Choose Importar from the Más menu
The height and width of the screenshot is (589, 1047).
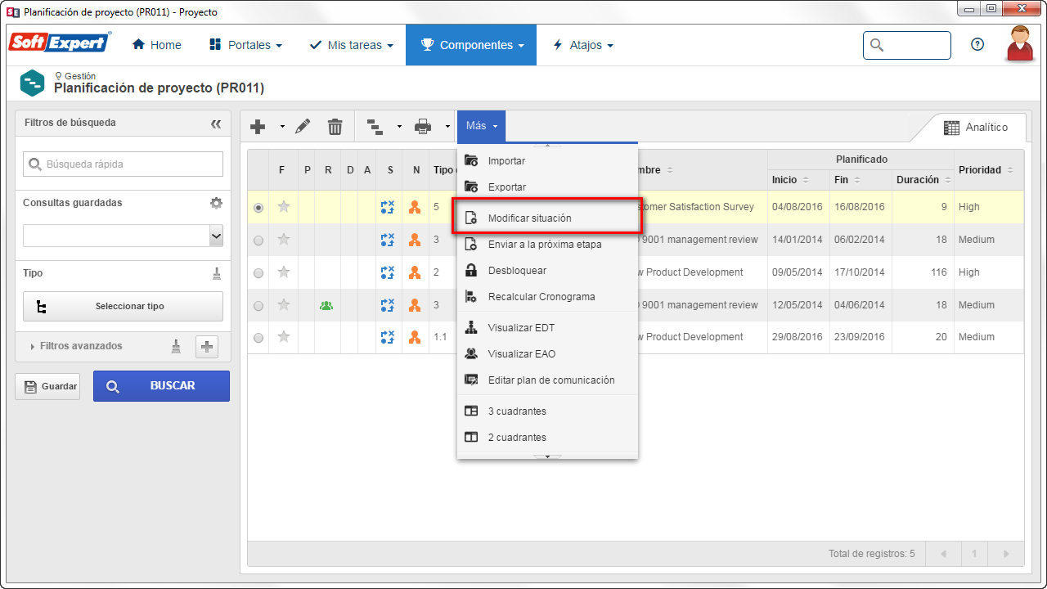pos(547,161)
